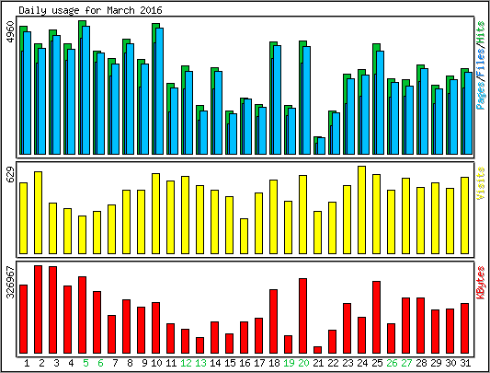The height and width of the screenshot is (373, 490).
Task: Select day label 14 on the x-axis
Action: tap(215, 363)
